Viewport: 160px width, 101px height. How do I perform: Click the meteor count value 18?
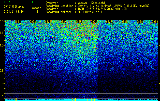(x=37, y=12)
